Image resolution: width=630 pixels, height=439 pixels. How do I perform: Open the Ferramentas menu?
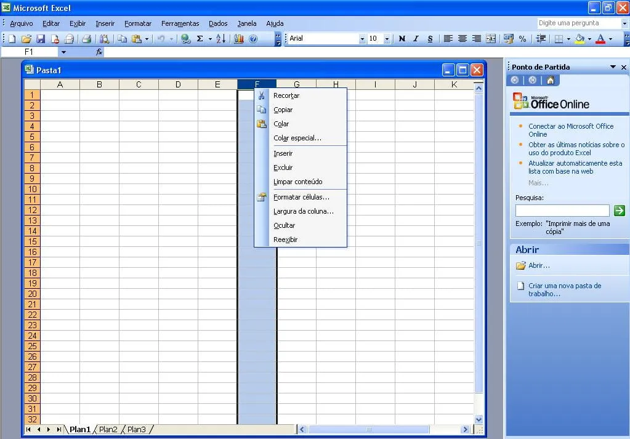180,23
